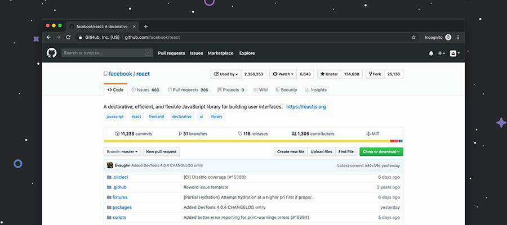Click the New pull request button

click(x=161, y=151)
